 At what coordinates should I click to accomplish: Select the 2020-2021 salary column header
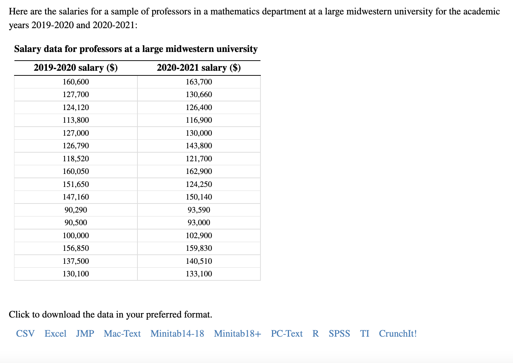(x=199, y=67)
